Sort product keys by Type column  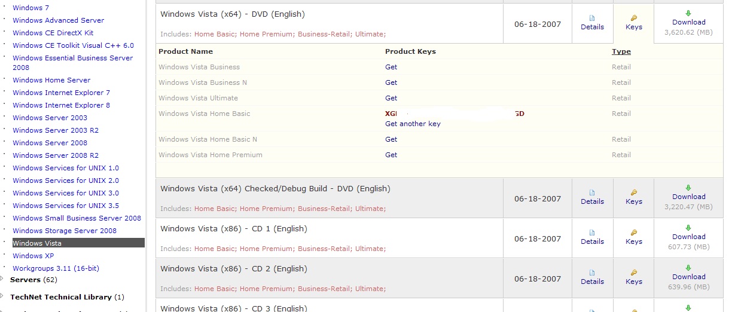point(621,51)
